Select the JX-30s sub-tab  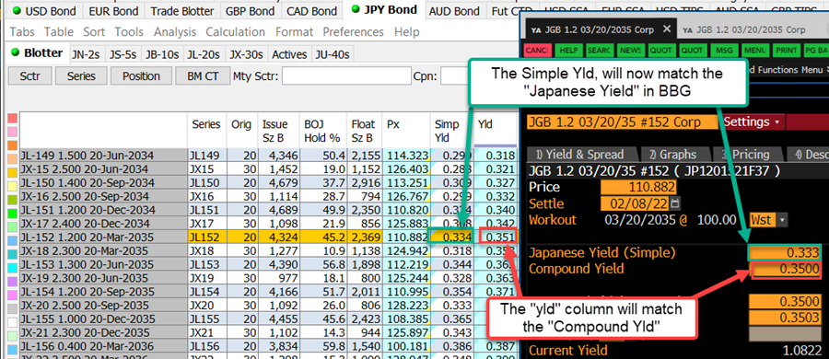pyautogui.click(x=246, y=54)
